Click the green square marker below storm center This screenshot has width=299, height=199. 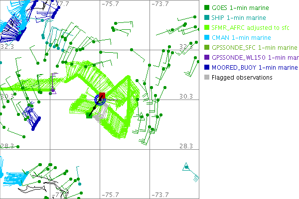[89, 115]
